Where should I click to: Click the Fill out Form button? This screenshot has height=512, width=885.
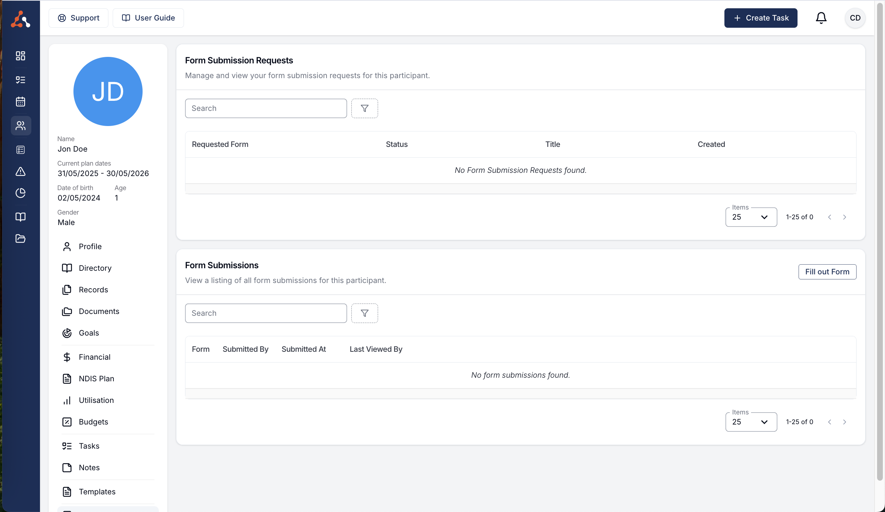point(827,272)
